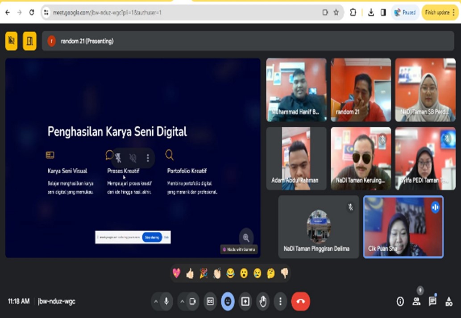Leave the call with red hang-up button
This screenshot has height=318, width=461.
[x=300, y=301]
